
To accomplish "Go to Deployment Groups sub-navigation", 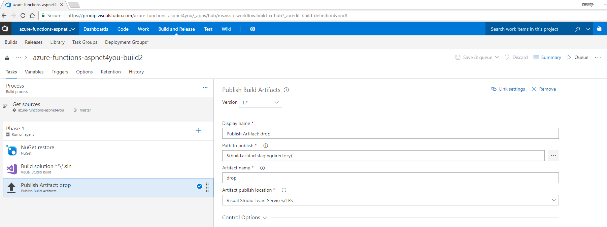I will pyautogui.click(x=127, y=42).
